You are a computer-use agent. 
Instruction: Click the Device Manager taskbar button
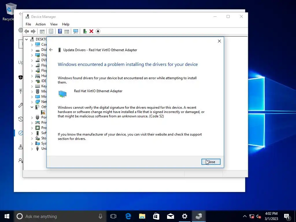point(199,216)
